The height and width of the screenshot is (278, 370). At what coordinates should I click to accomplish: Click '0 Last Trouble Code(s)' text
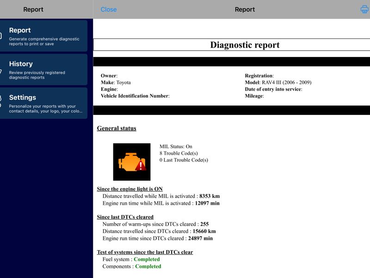[184, 160]
